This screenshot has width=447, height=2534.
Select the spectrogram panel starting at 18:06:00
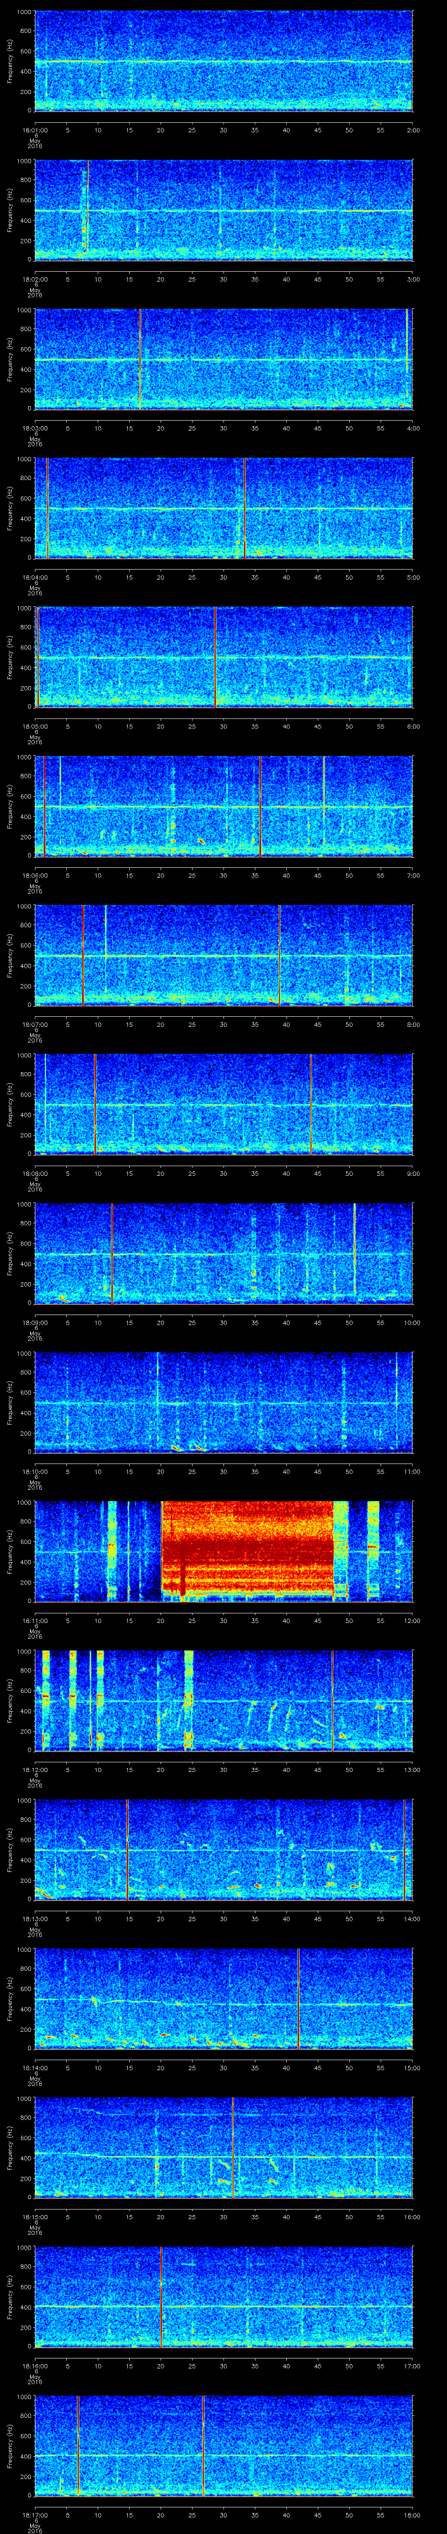(x=223, y=807)
